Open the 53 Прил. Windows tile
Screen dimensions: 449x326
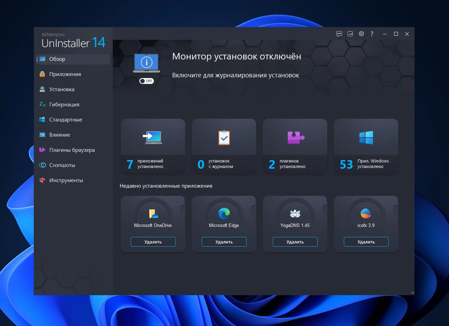pos(366,146)
